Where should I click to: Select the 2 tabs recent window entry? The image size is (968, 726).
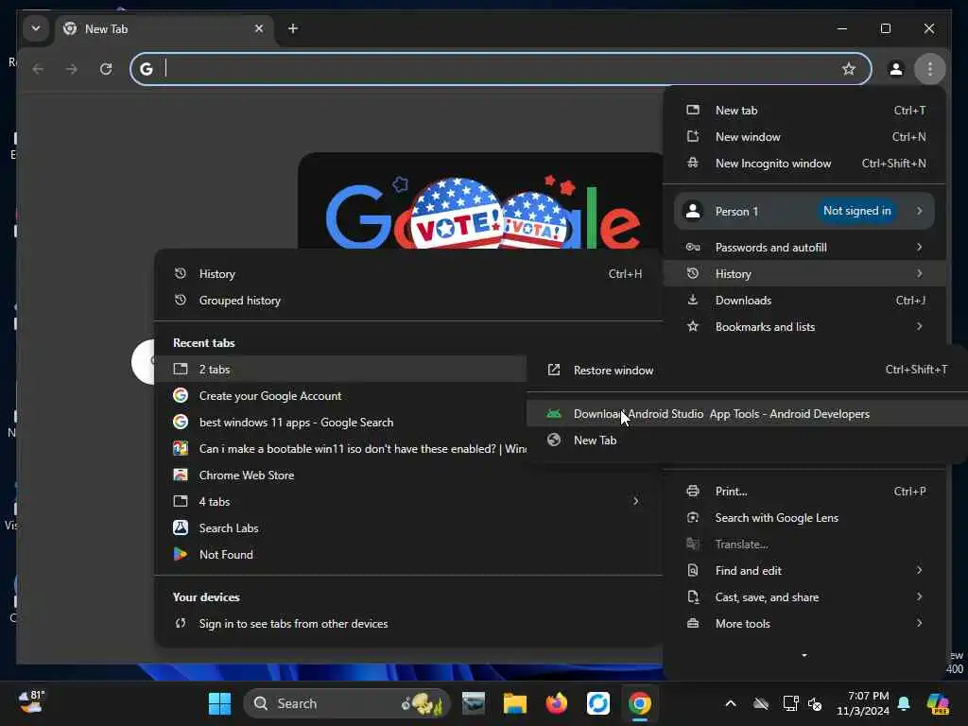tap(340, 370)
